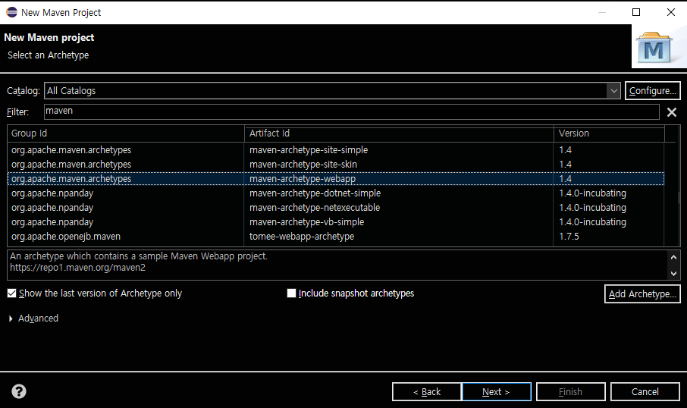Select maven-archetype-netexecutable row
The image size is (687, 408).
[x=336, y=208]
